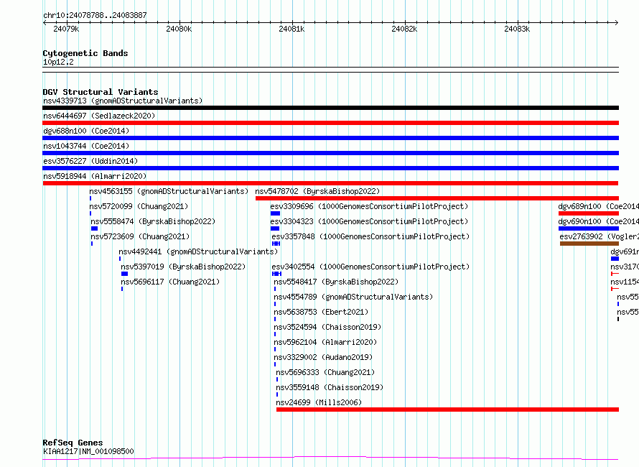Select nsv5918944 (Almarri2020) label
Viewport: 639px width, 467px height.
pos(95,176)
